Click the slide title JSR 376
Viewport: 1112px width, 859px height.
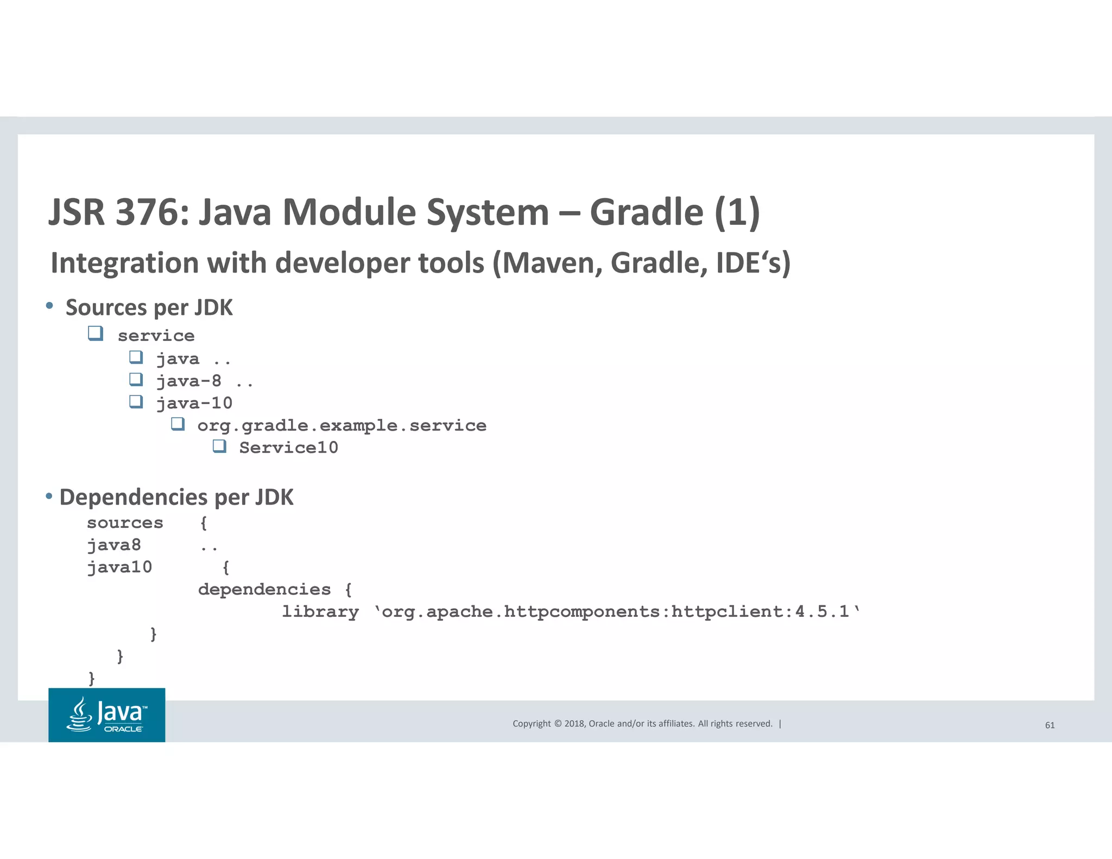pyautogui.click(x=403, y=212)
